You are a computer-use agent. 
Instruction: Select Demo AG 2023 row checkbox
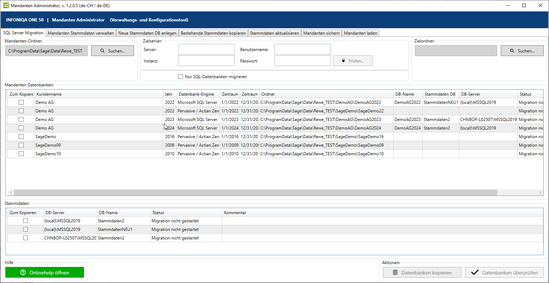tap(21, 120)
